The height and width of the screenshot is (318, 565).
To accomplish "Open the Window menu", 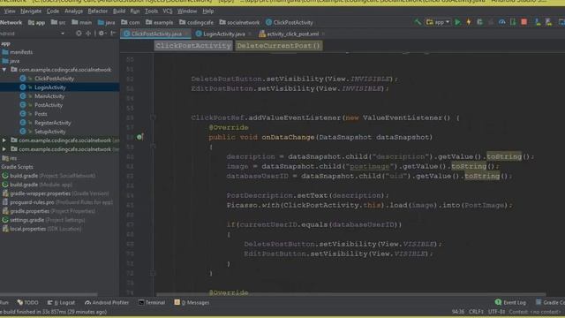I will click(x=187, y=11).
